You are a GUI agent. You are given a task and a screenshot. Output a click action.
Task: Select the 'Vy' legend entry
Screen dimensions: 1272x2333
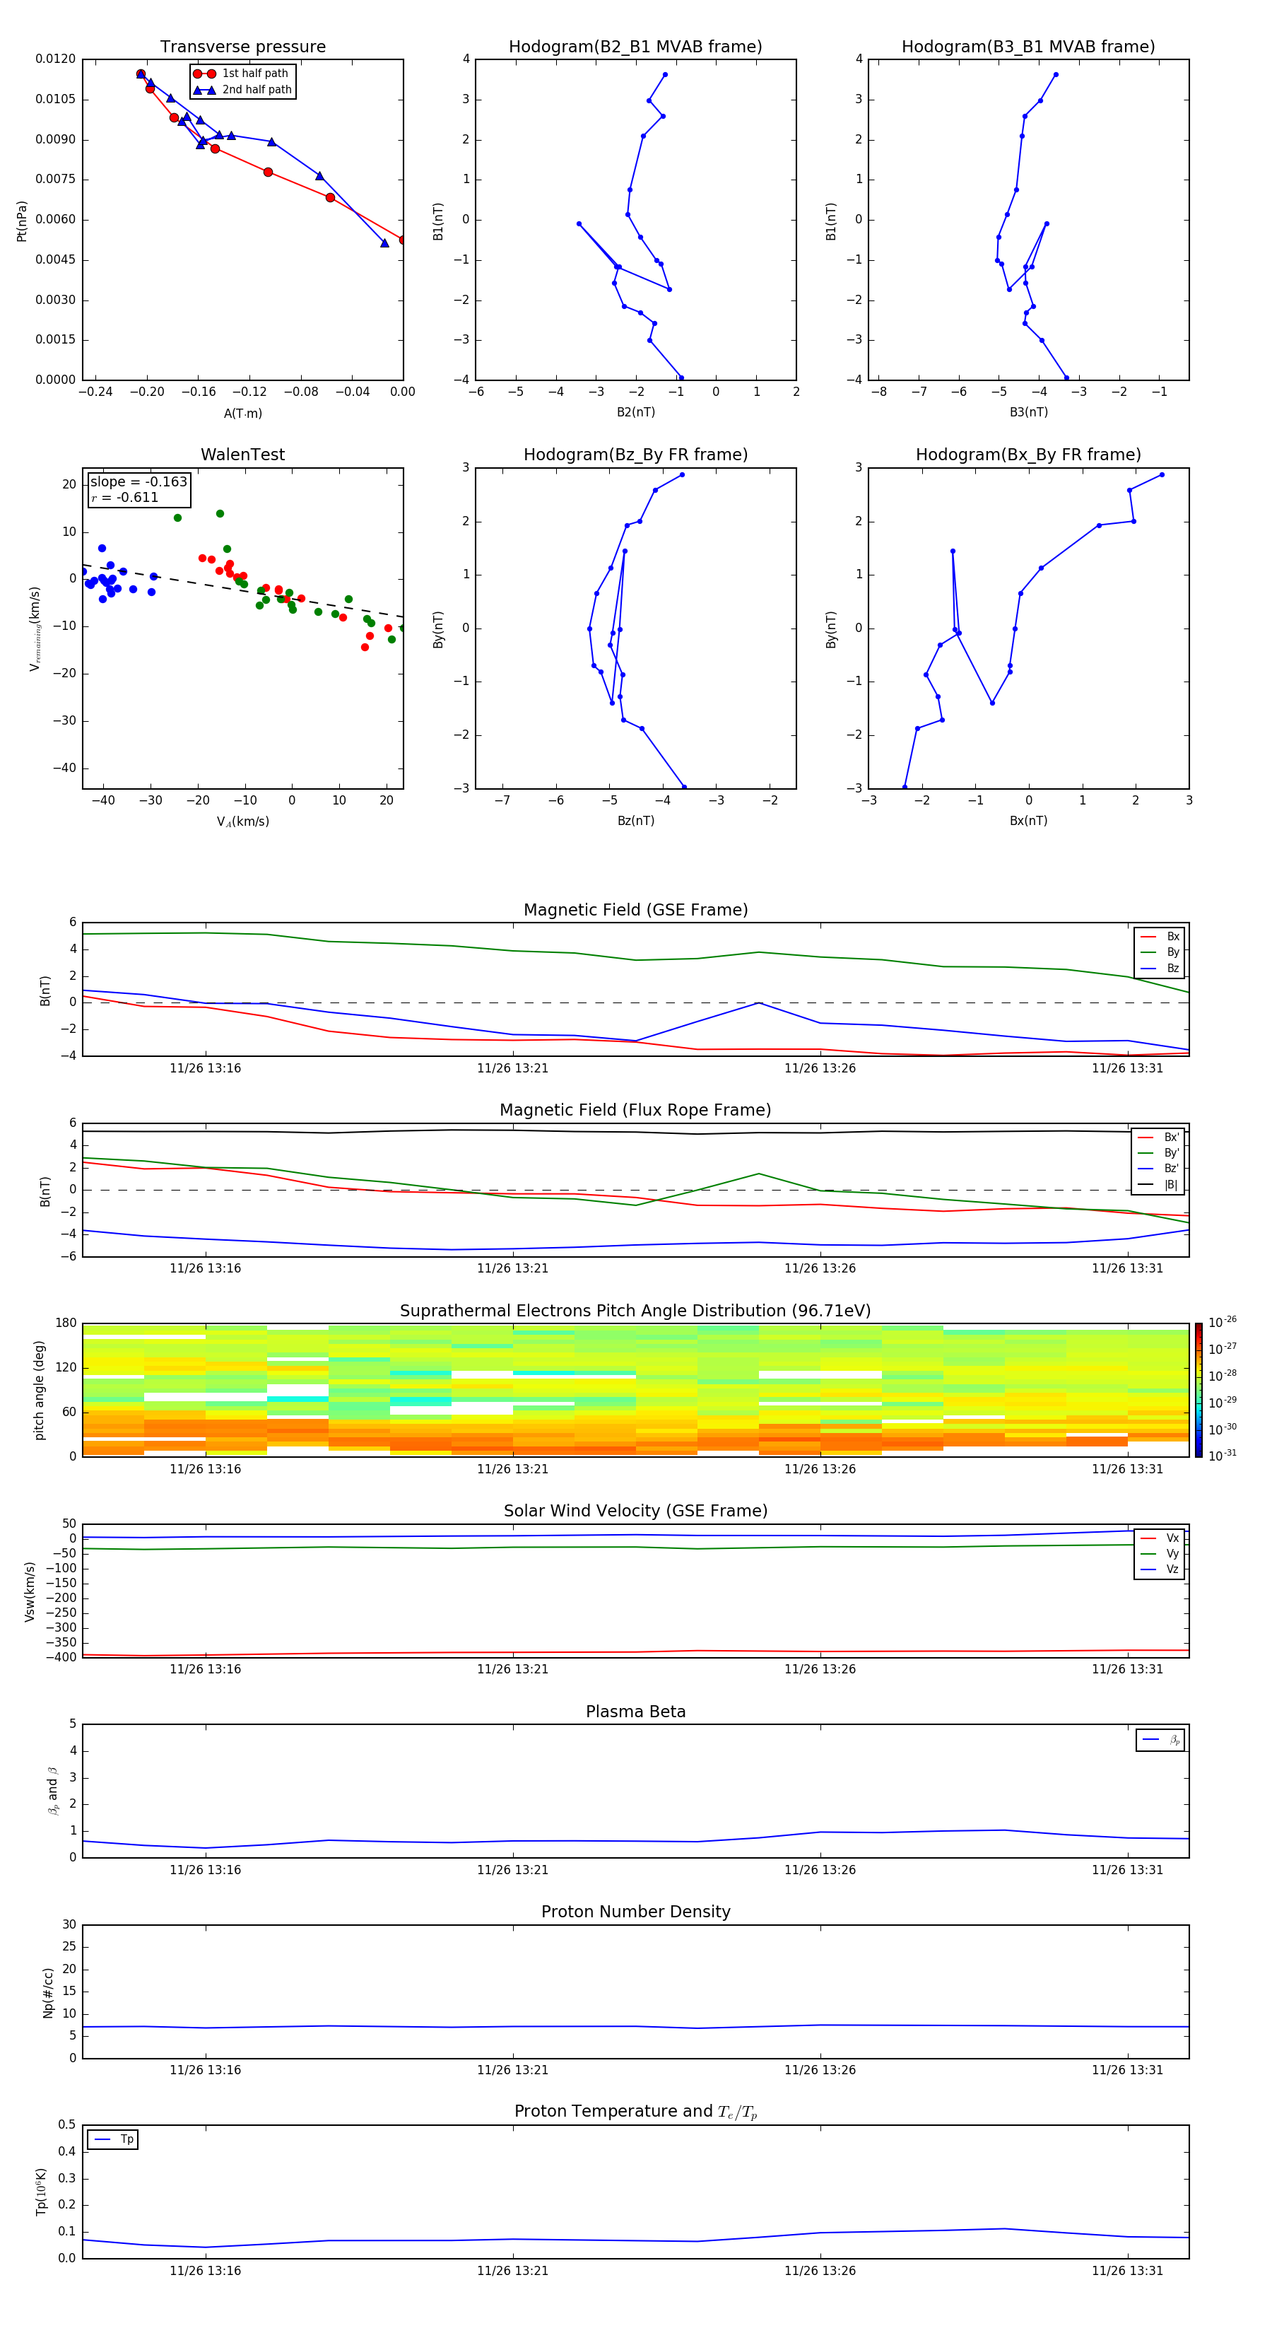pos(1160,1554)
